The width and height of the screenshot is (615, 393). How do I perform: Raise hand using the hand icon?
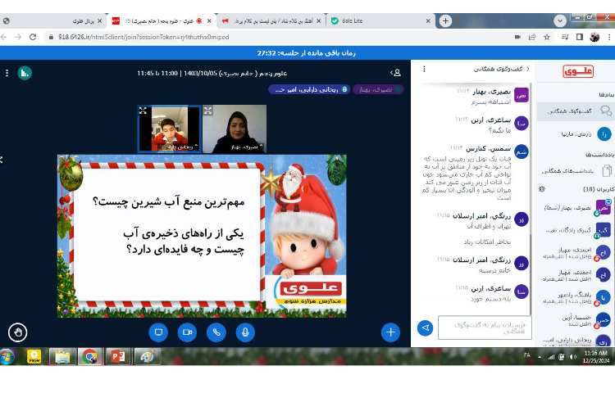click(x=18, y=332)
